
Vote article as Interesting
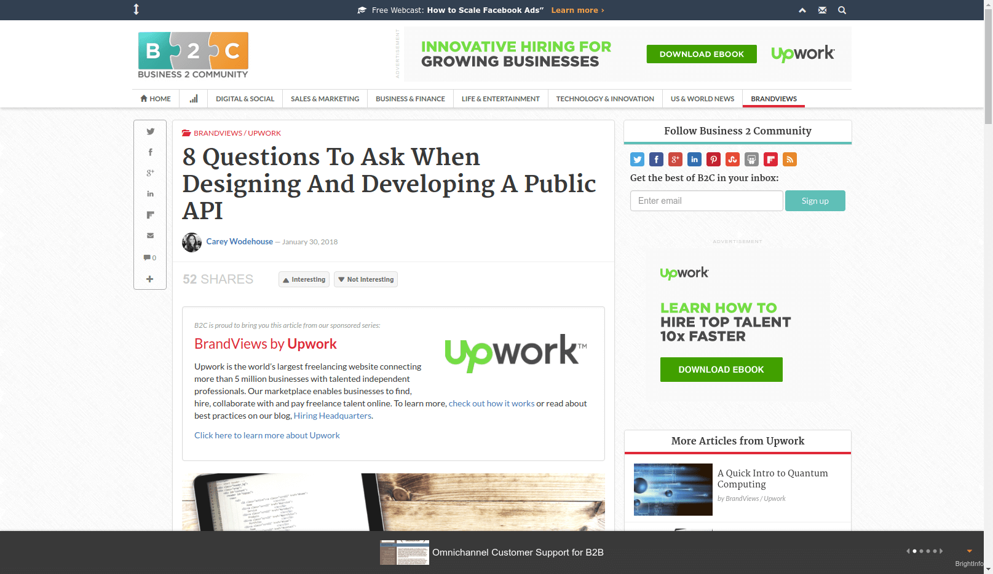coord(304,279)
